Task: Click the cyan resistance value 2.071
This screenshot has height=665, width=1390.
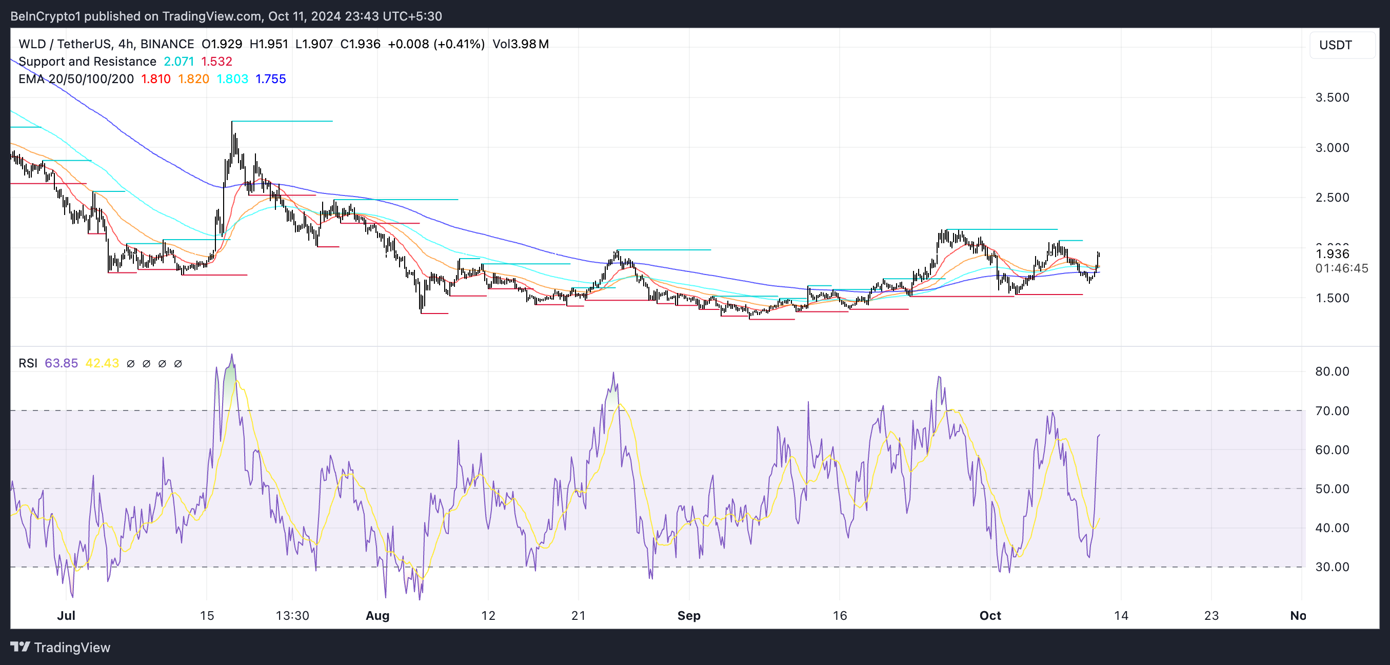Action: [x=178, y=62]
